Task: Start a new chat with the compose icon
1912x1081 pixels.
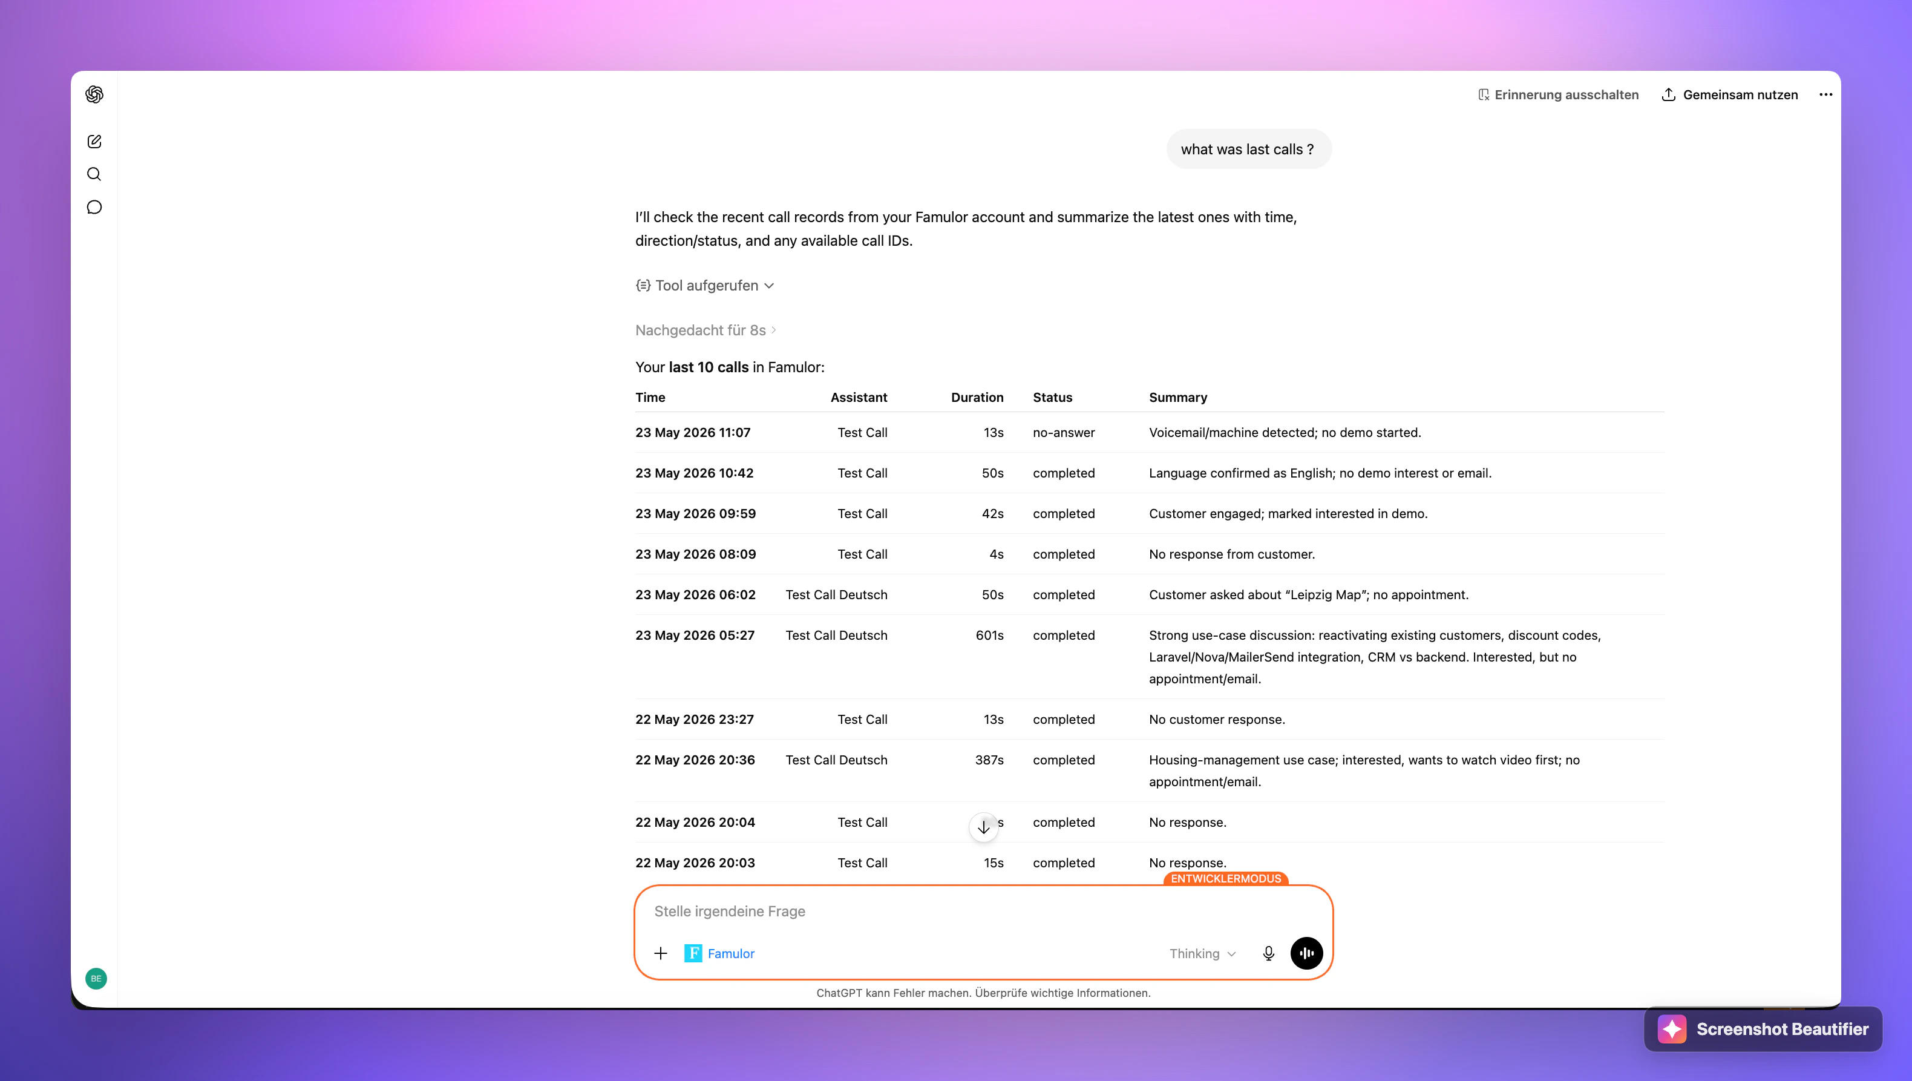Action: click(94, 141)
